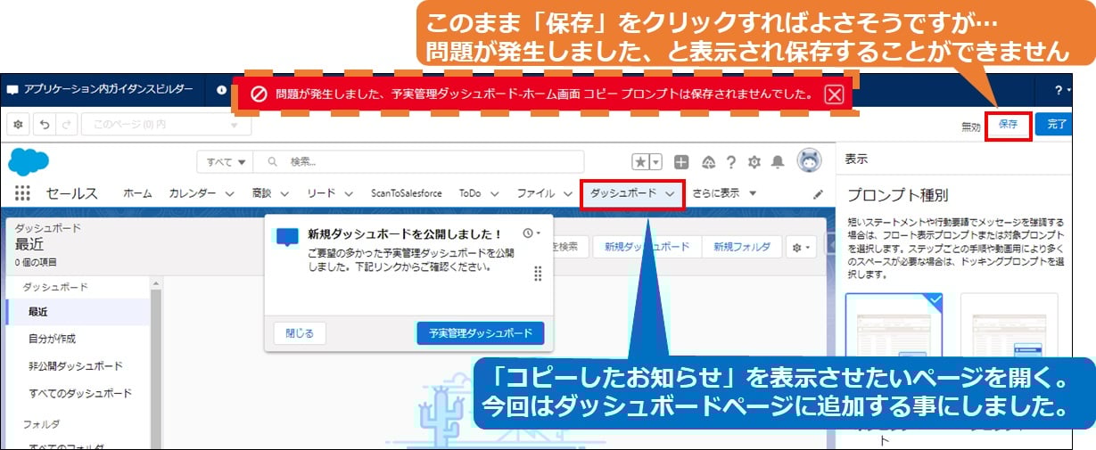The width and height of the screenshot is (1096, 450).
Task: Open the ファイル tab
Action: (536, 193)
